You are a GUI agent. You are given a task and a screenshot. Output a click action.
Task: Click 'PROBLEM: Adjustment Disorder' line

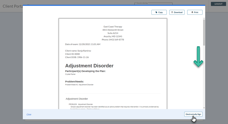81,104
